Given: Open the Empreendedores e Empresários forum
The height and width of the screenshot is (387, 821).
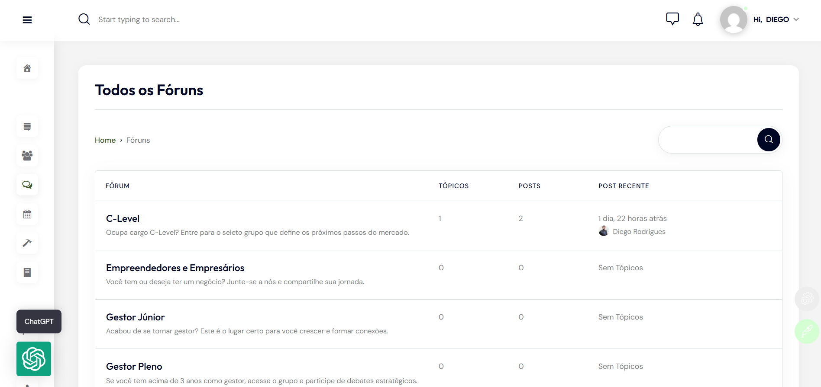Looking at the screenshot, I should click(x=175, y=268).
